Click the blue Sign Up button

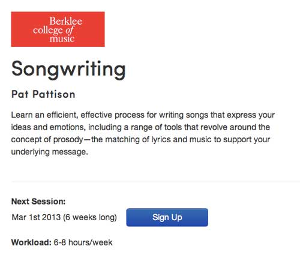point(167,217)
